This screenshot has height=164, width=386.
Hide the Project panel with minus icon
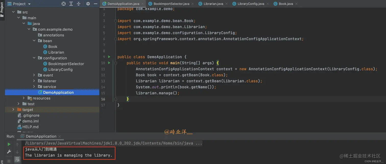click(95, 4)
